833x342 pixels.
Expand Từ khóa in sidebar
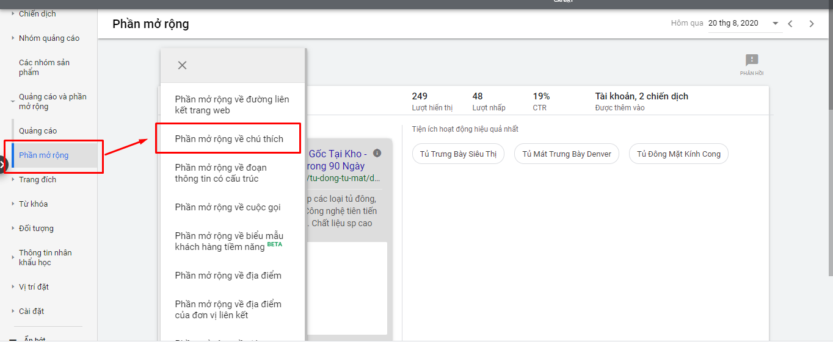click(x=13, y=204)
